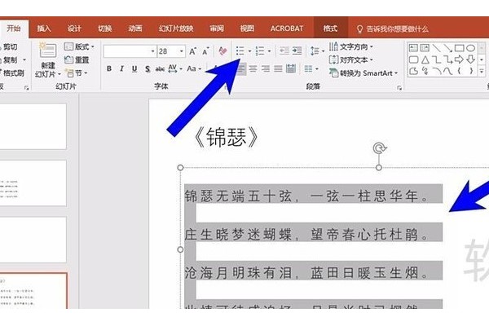Viewport: 489px width, 326px height.
Task: Select the second slide thumbnail with text
Action: pos(33,183)
